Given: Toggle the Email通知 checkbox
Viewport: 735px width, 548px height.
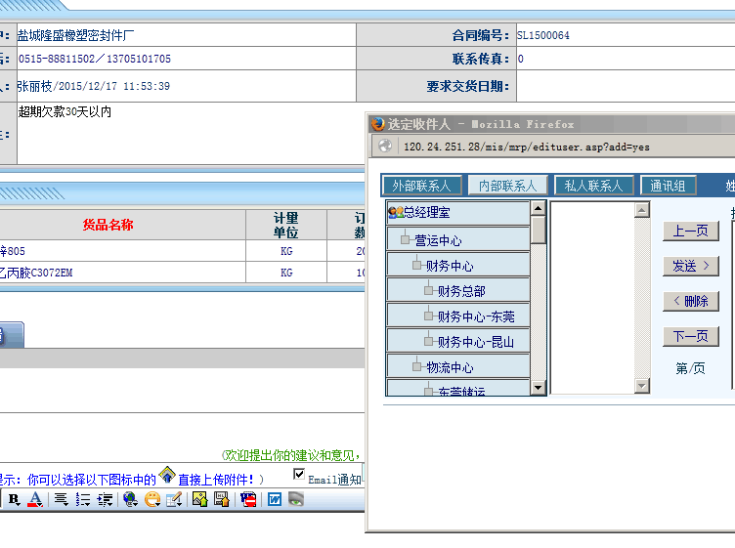Looking at the screenshot, I should [300, 474].
